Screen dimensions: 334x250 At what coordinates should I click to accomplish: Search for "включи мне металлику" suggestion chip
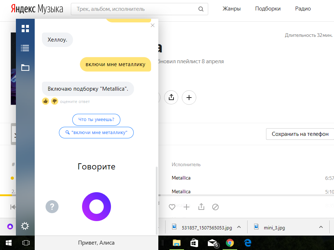[x=96, y=133]
